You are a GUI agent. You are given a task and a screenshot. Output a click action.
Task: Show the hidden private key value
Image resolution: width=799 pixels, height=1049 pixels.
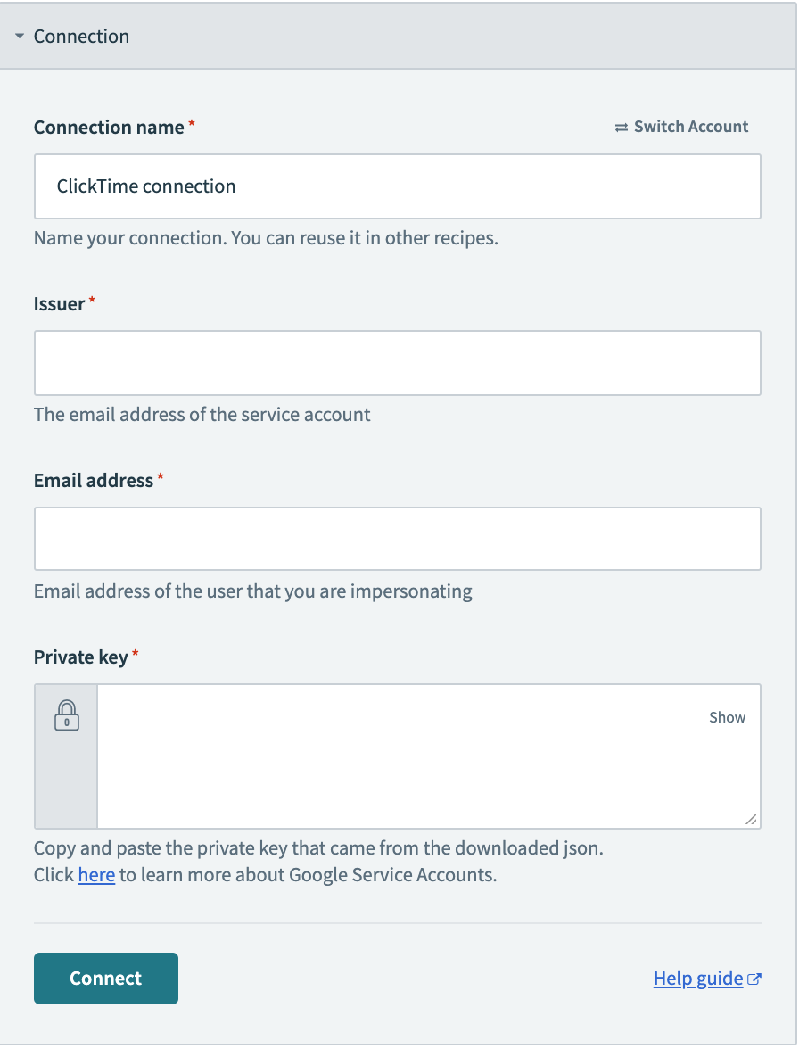pos(727,716)
